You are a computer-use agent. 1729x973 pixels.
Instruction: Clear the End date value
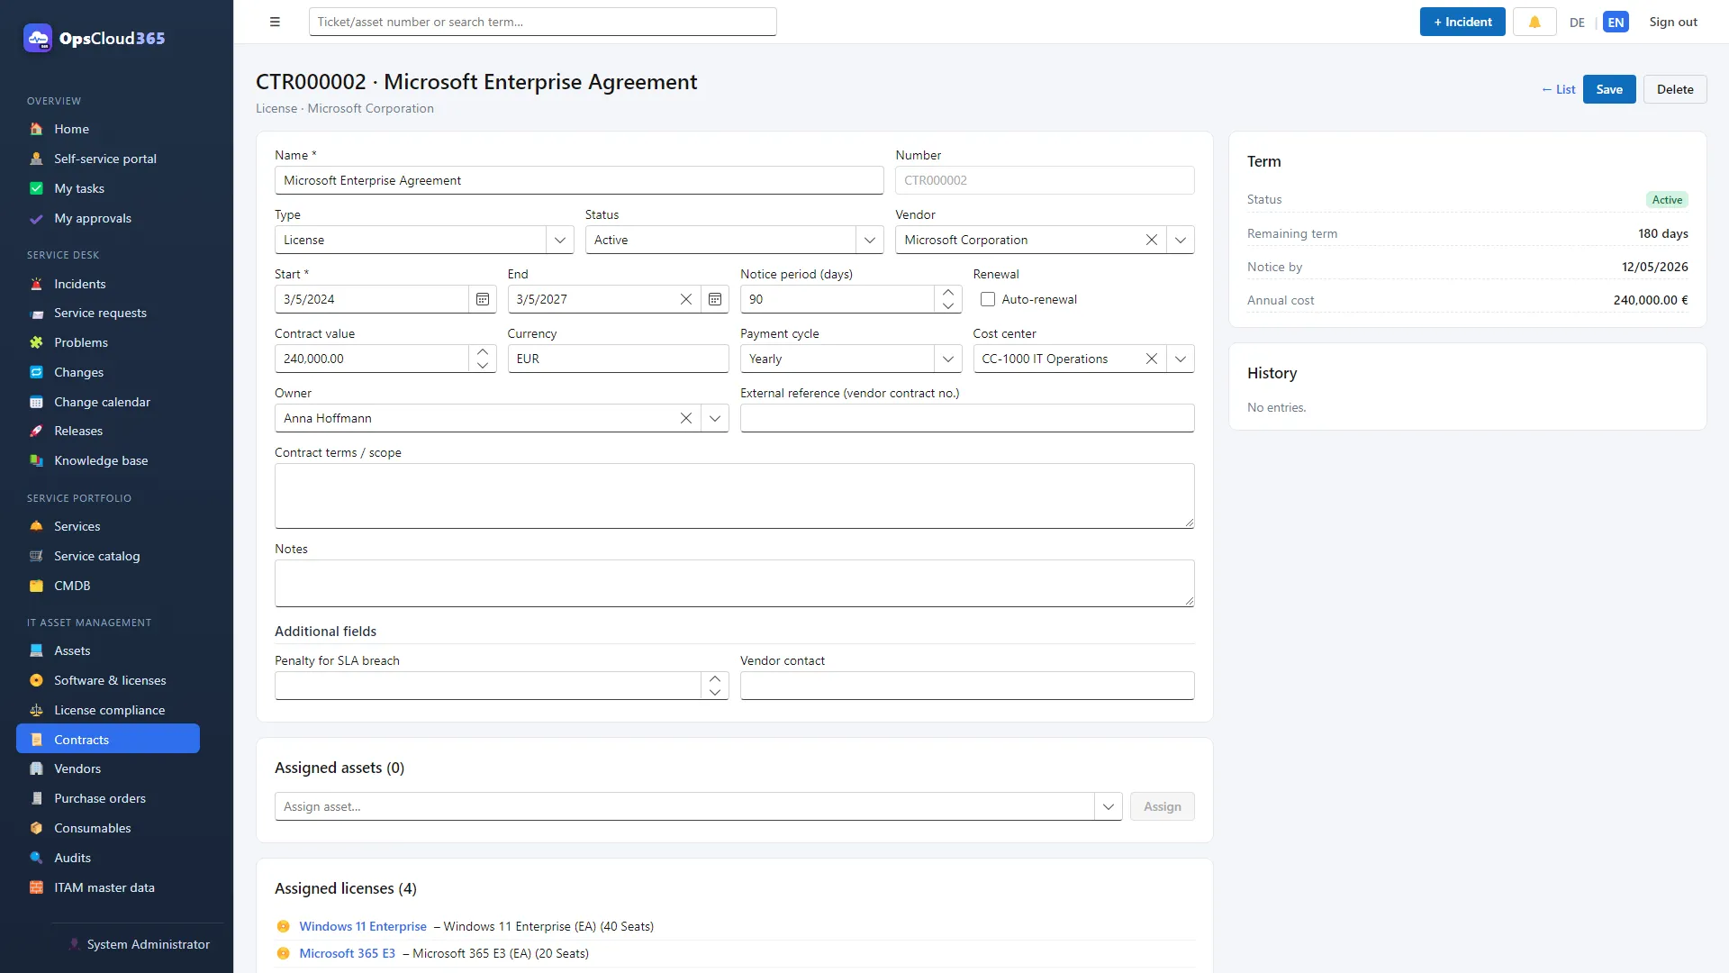[x=686, y=299]
